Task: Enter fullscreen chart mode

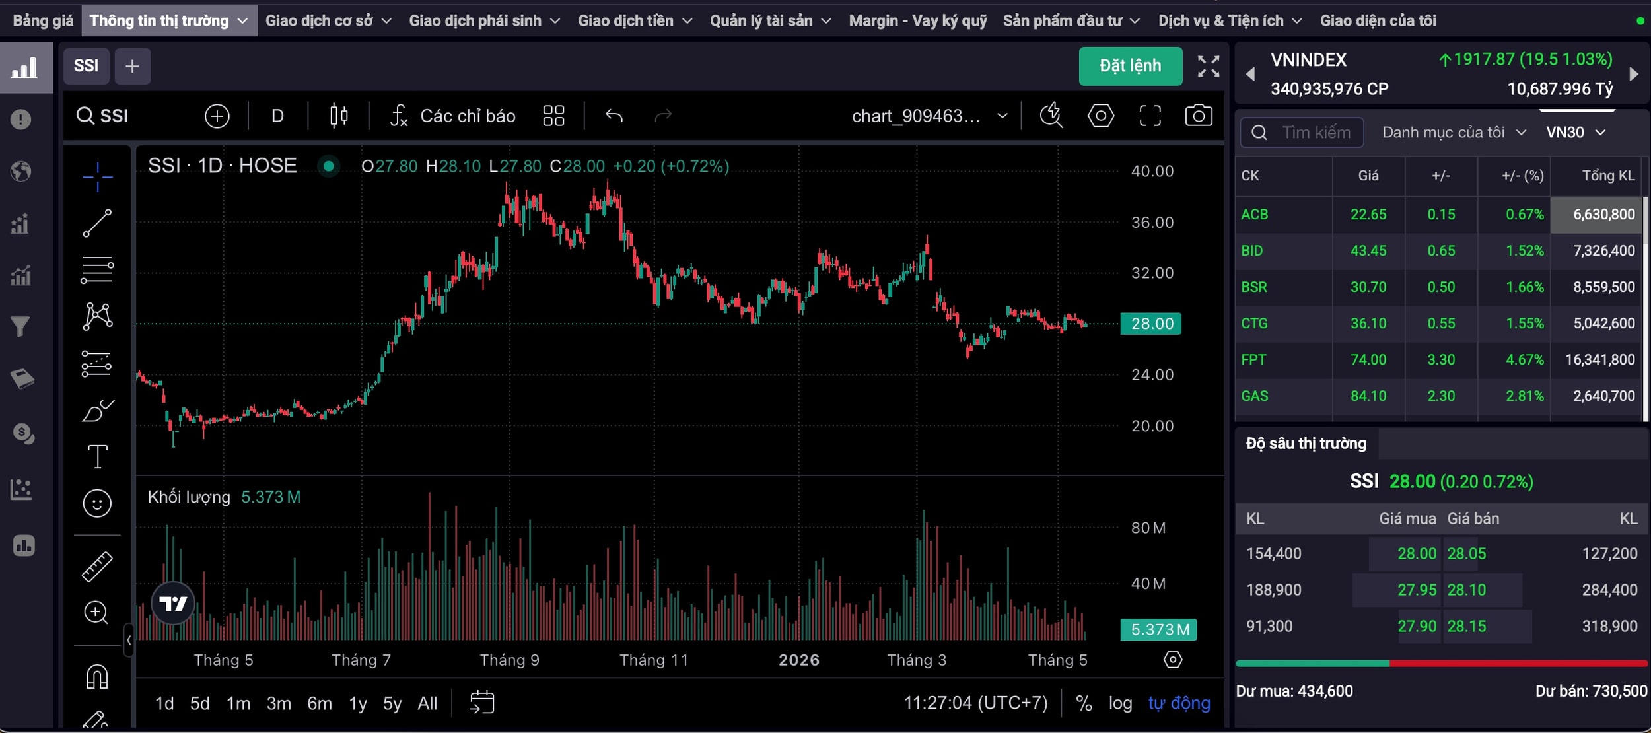Action: (1150, 116)
